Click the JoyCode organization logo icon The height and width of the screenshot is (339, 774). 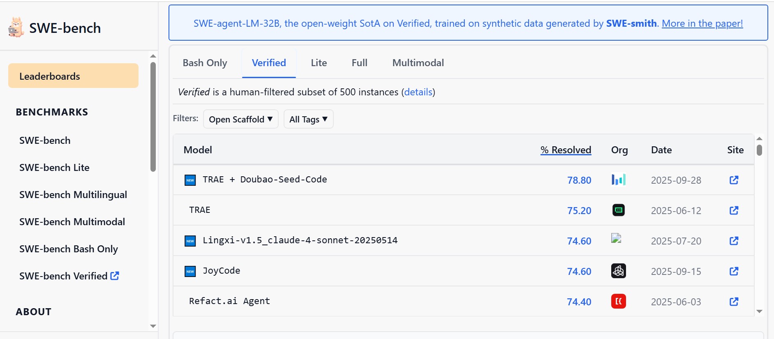618,271
